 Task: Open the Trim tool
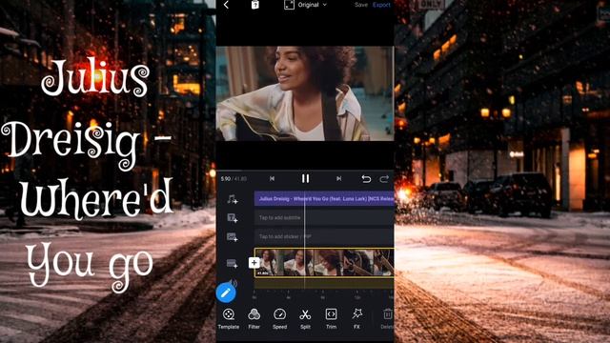pos(331,318)
